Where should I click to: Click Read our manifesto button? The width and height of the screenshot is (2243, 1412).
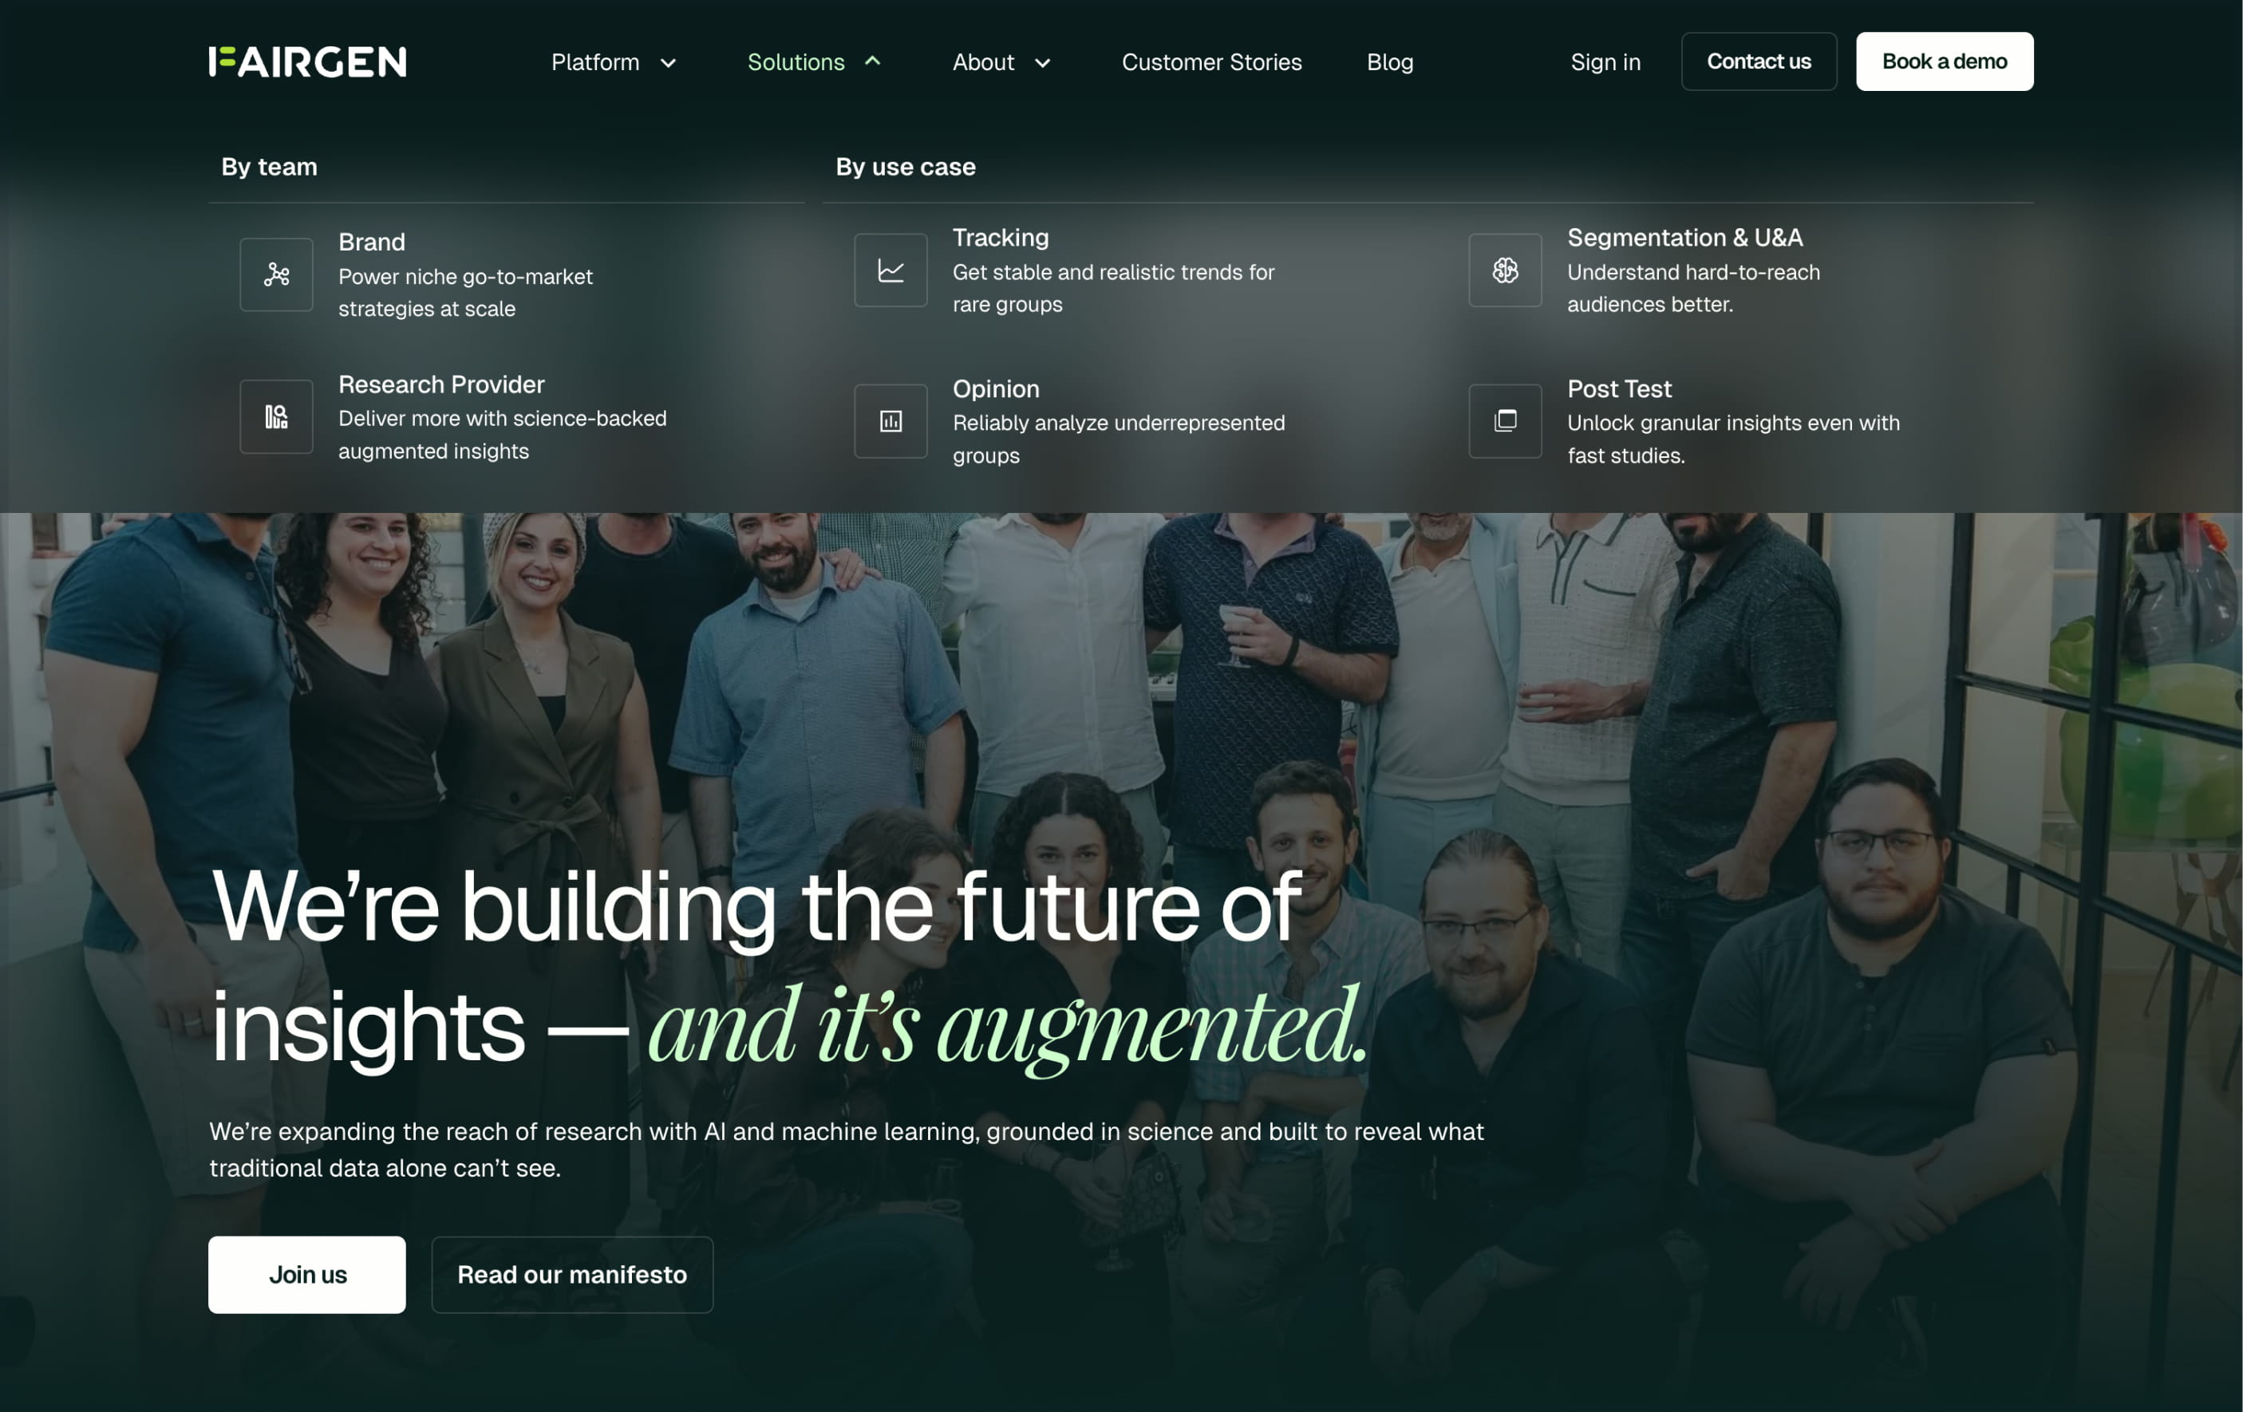(x=572, y=1274)
